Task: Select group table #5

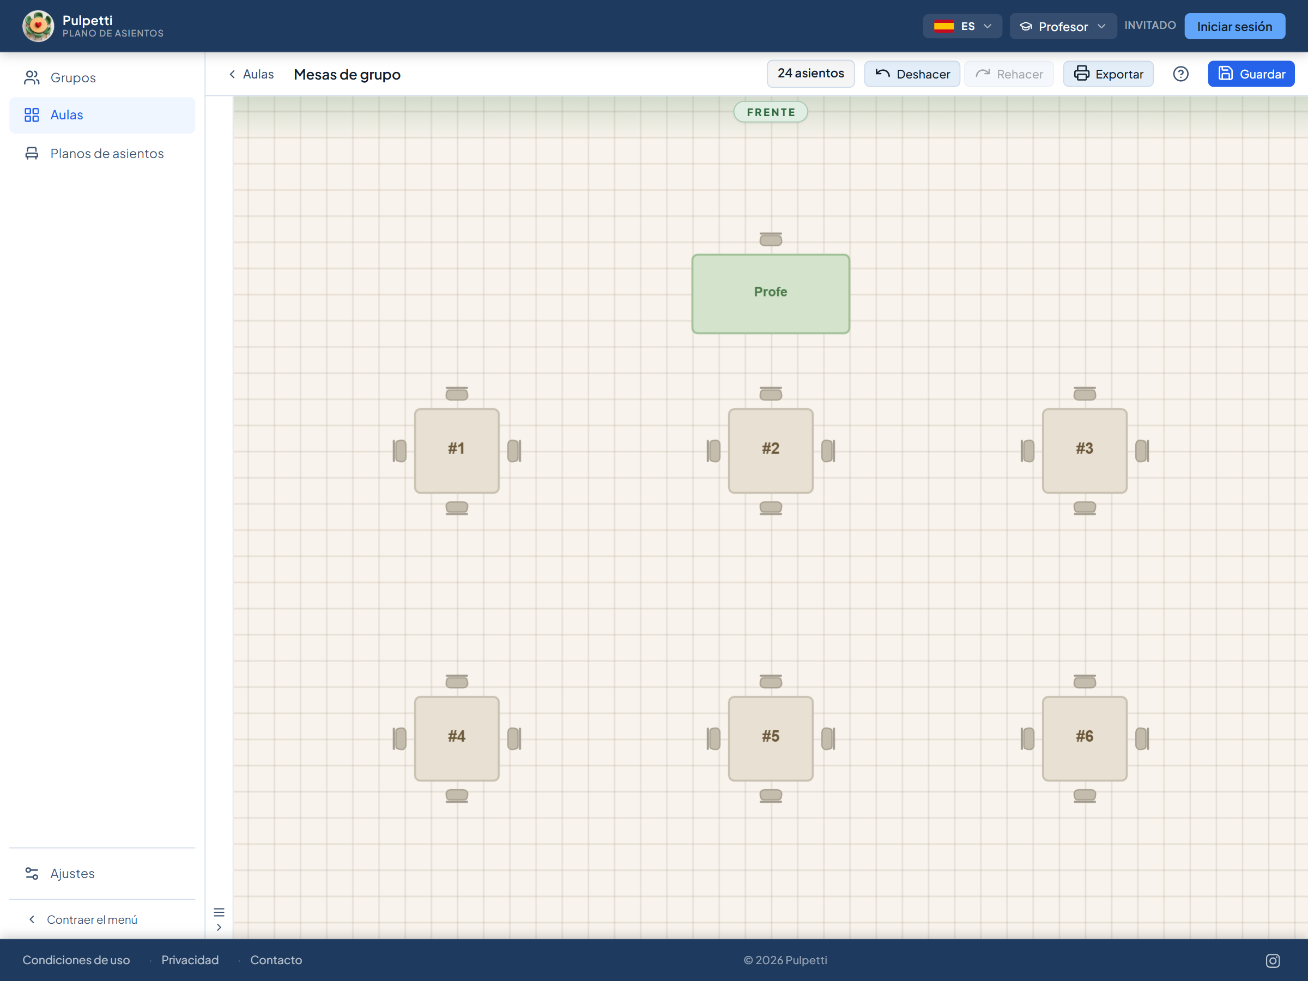Action: point(771,738)
